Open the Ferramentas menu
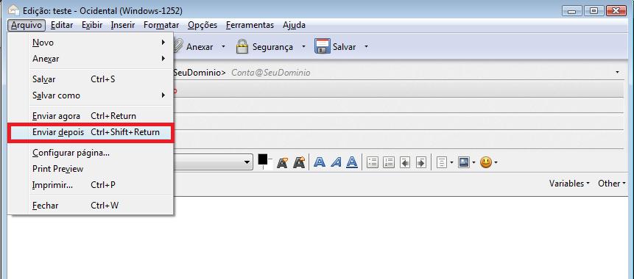 pyautogui.click(x=250, y=25)
